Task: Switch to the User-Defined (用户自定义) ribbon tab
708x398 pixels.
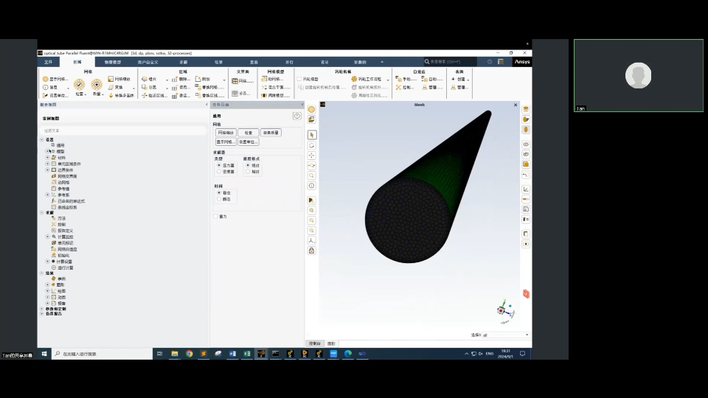Action: coord(147,62)
